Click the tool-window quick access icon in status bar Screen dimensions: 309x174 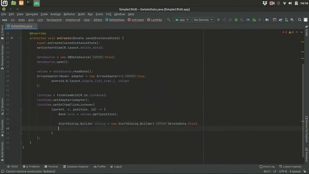point(3,172)
